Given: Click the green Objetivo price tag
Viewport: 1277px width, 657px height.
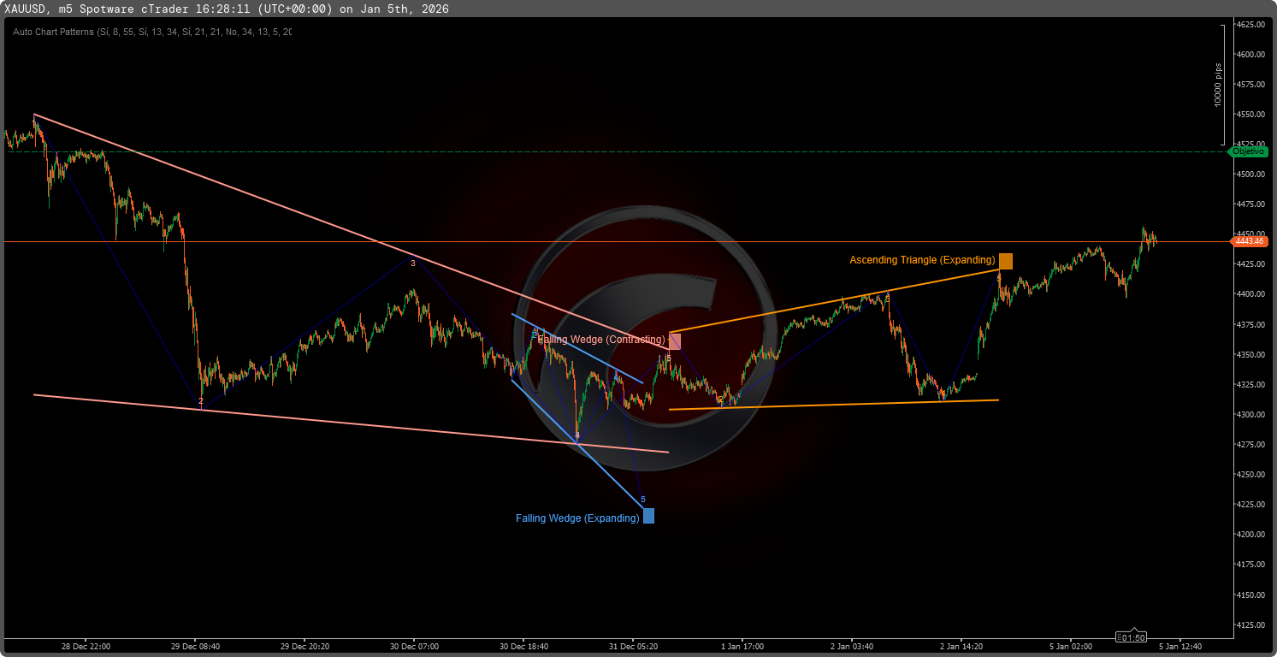Looking at the screenshot, I should (x=1250, y=151).
